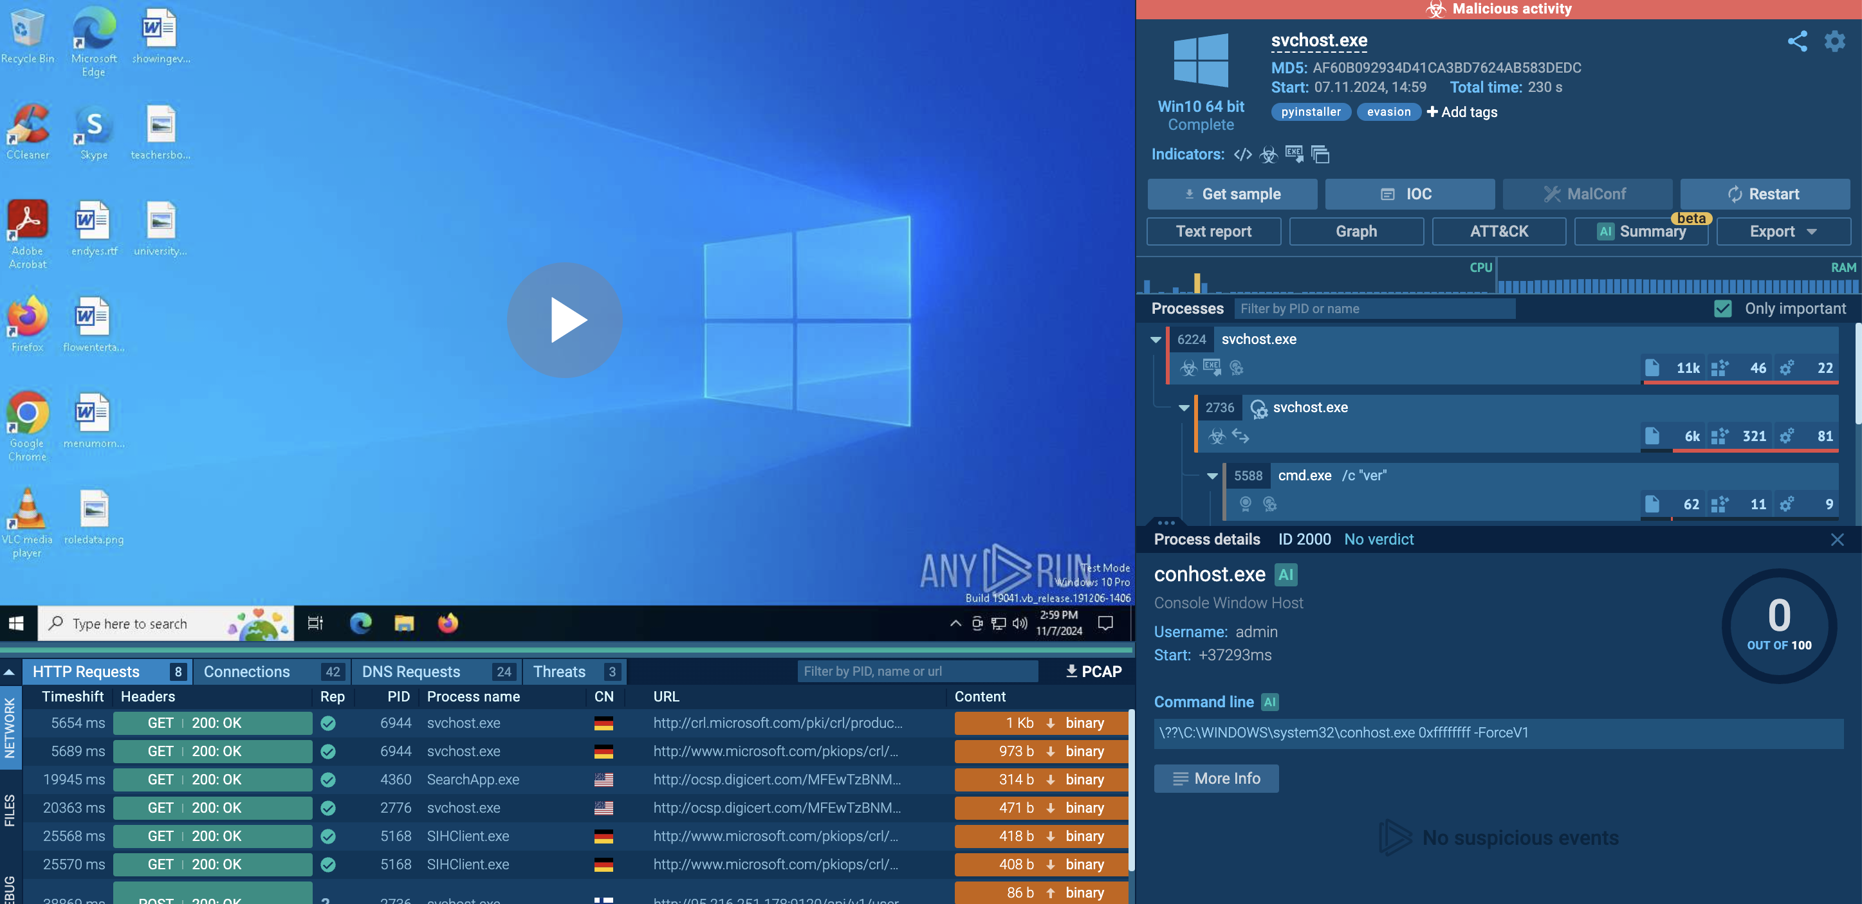Open Firefox from the Windows taskbar
1862x904 pixels.
point(447,623)
